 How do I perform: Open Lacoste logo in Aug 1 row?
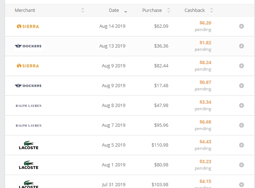[28, 165]
